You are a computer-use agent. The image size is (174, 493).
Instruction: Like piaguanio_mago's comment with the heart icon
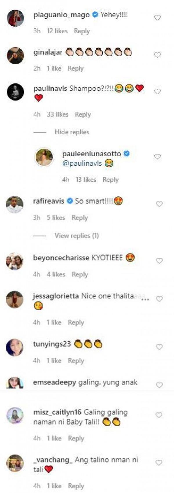158,17
